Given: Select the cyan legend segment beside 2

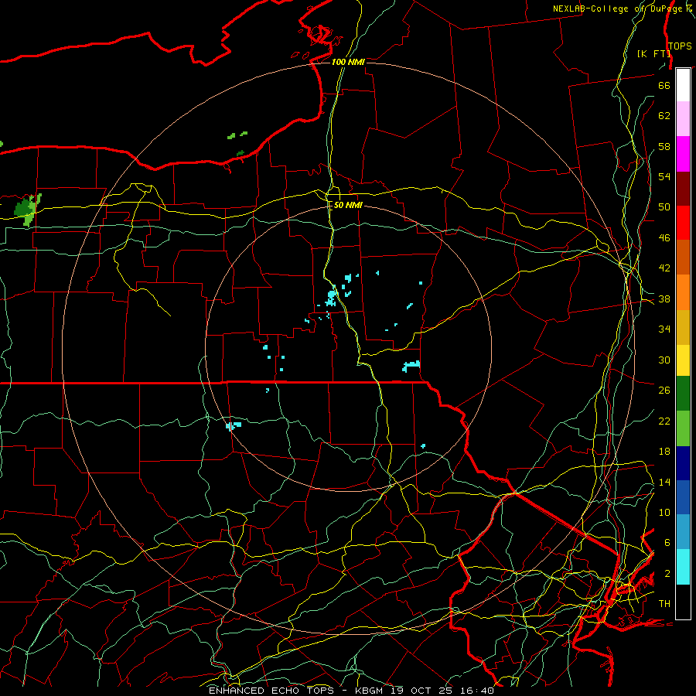Looking at the screenshot, I should 683,567.
